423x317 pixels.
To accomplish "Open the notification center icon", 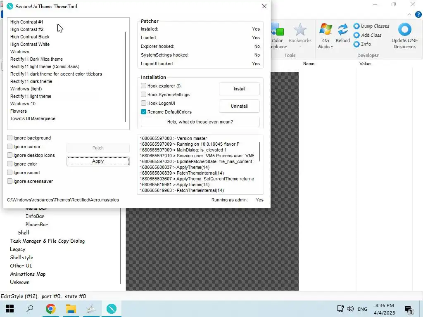I will click(409, 310).
